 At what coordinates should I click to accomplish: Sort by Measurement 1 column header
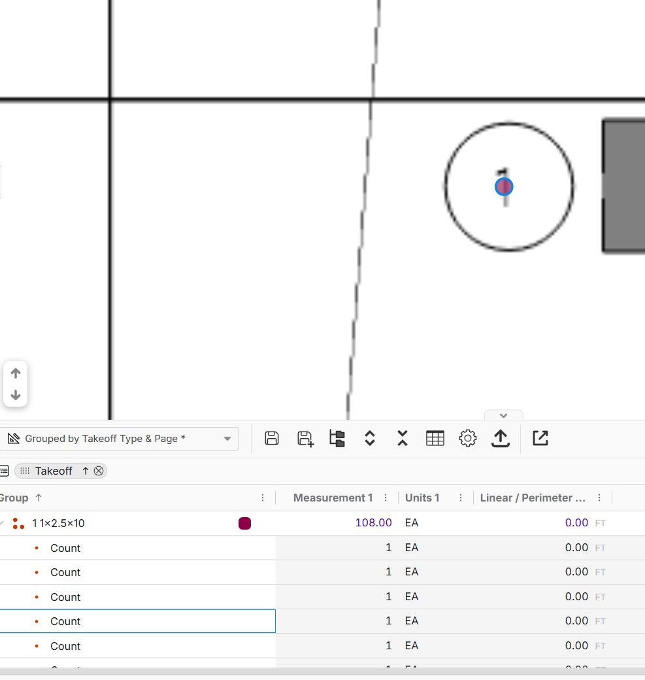click(333, 498)
